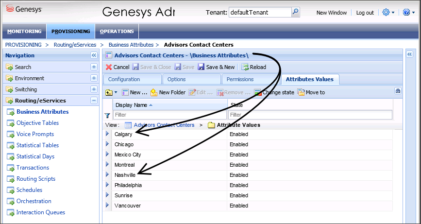The width and height of the screenshot is (421, 224).
Task: Open the folder-up dropdown arrow
Action: point(116,92)
